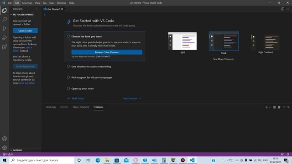Image resolution: width=292 pixels, height=164 pixels.
Task: Open notifications bell in status bar
Action: pyautogui.click(x=288, y=154)
